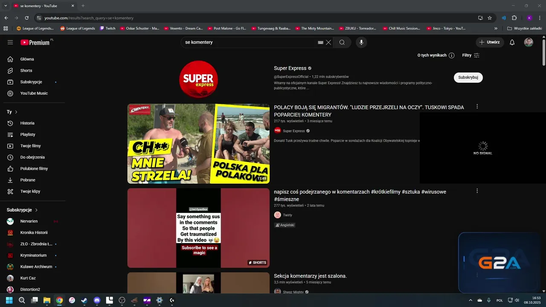Viewport: 546px width, 307px height.
Task: Open the three-dot menu for napisz coś podejrzanego video
Action: point(477,191)
